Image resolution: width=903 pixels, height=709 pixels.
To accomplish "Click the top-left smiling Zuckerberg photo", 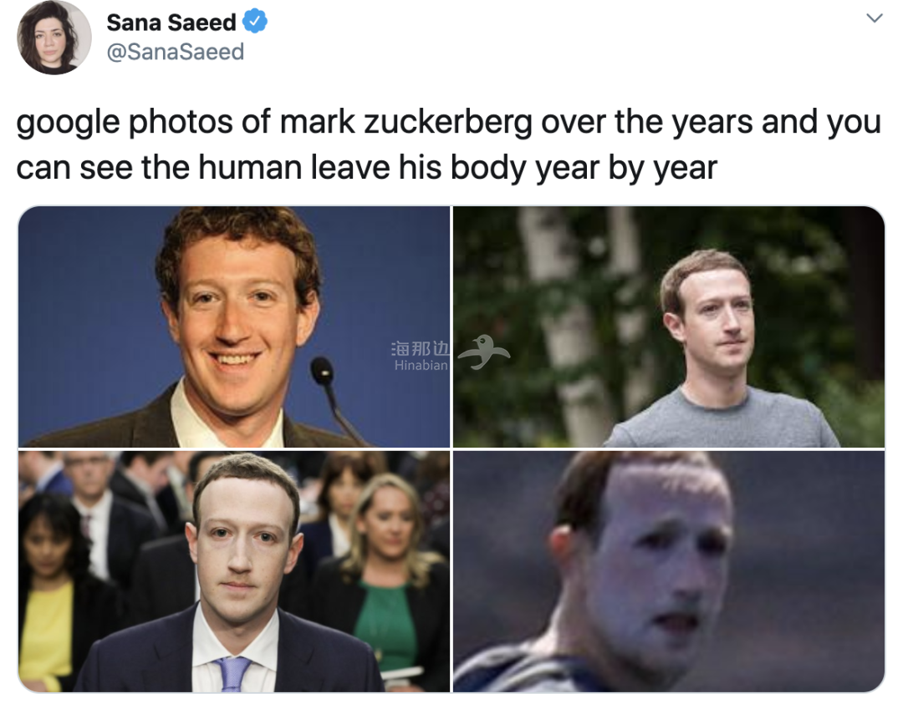I will 234,327.
